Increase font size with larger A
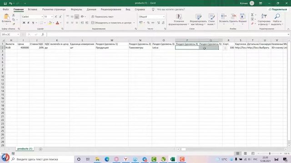291x163 pixels. (x=56, y=17)
